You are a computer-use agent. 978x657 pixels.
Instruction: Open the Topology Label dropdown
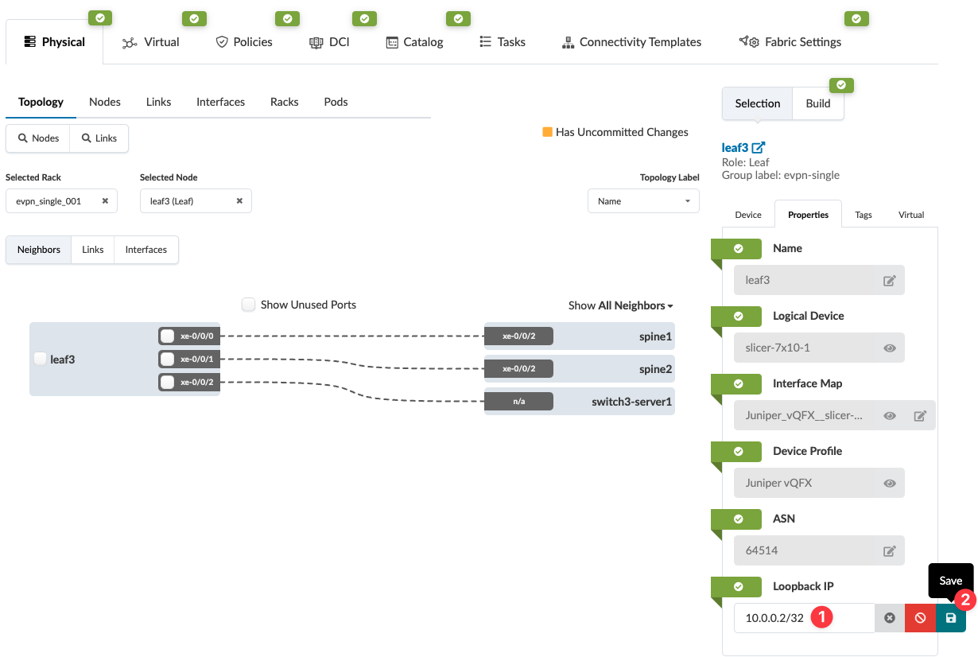point(643,201)
